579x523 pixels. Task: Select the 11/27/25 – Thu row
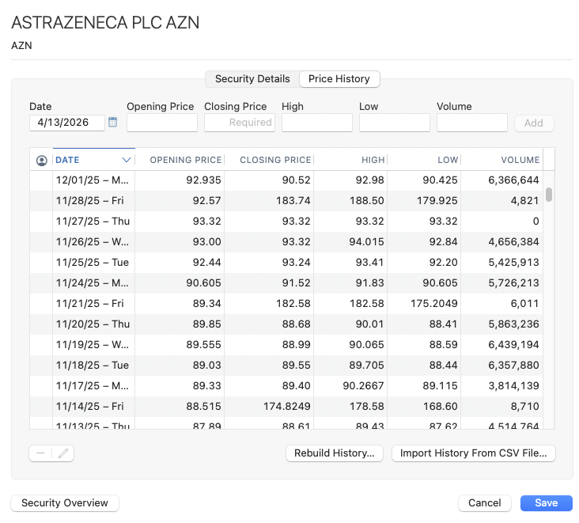(x=286, y=222)
